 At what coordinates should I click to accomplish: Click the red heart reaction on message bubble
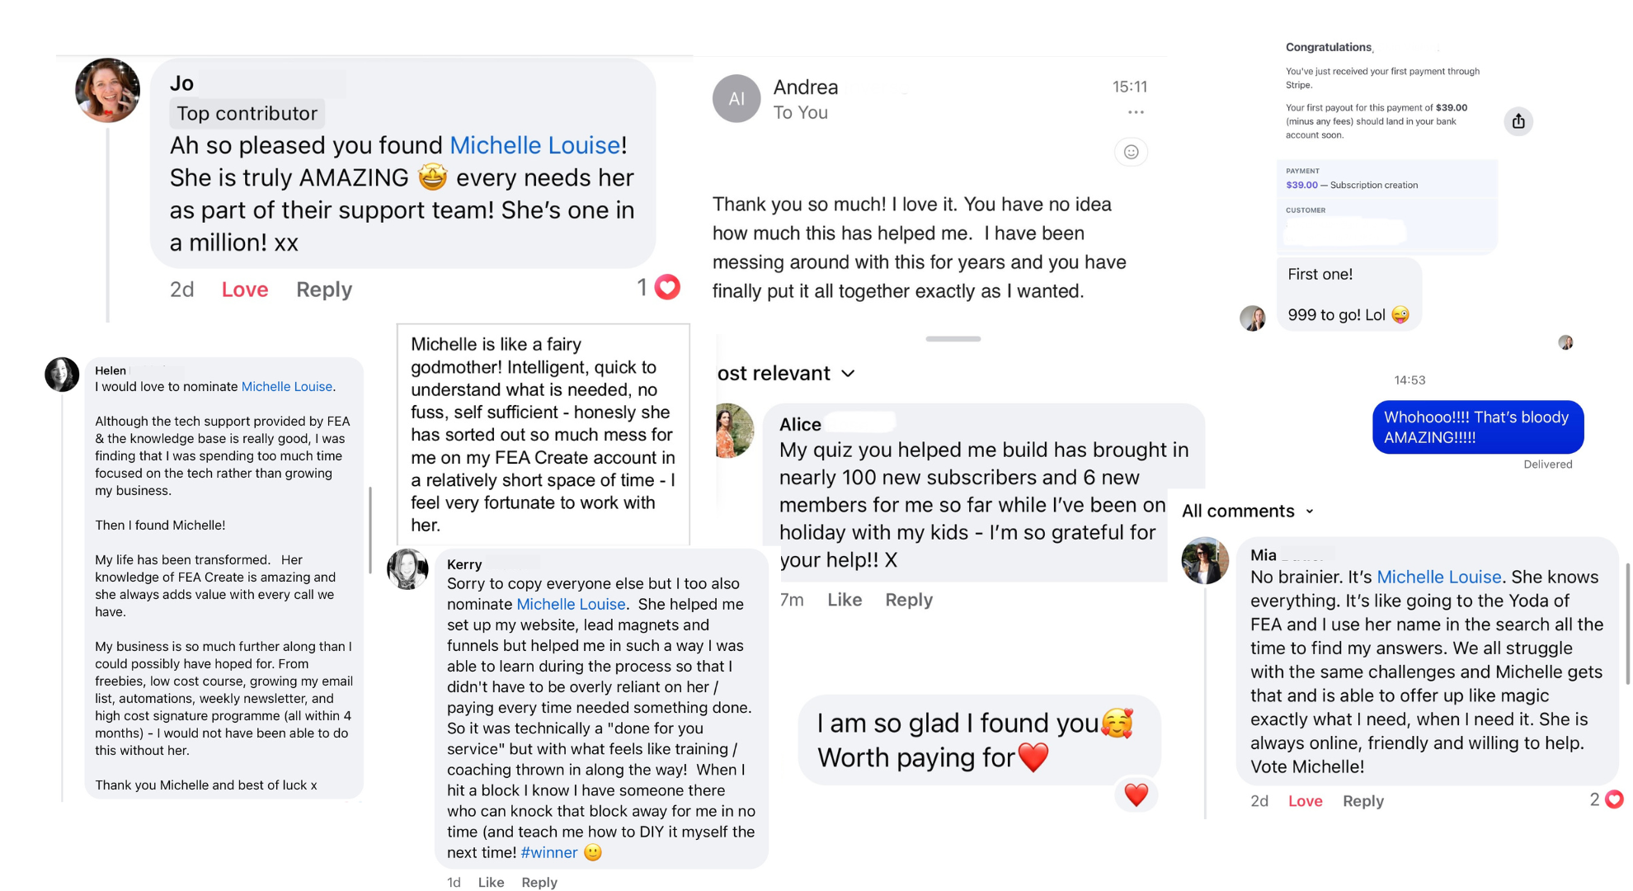1136,794
